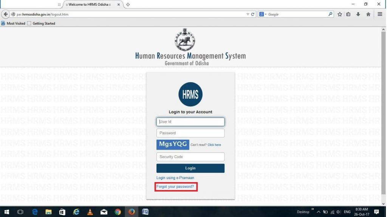The image size is (387, 217).
Task: Launch Microsoft Edge from taskbar
Action: 35,212
